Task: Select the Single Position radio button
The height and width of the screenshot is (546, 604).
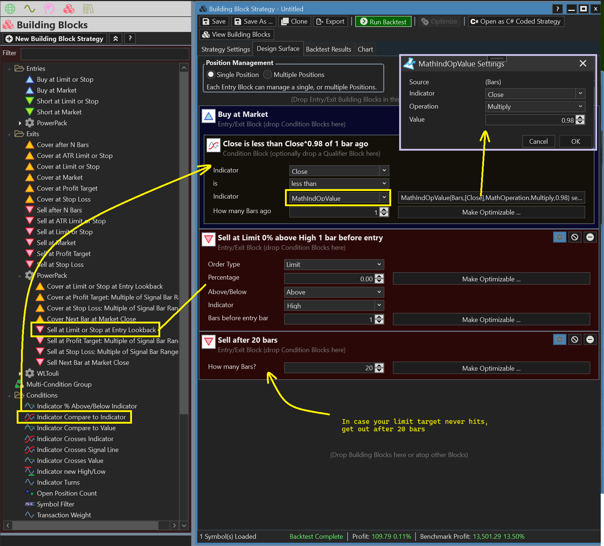Action: (x=211, y=75)
